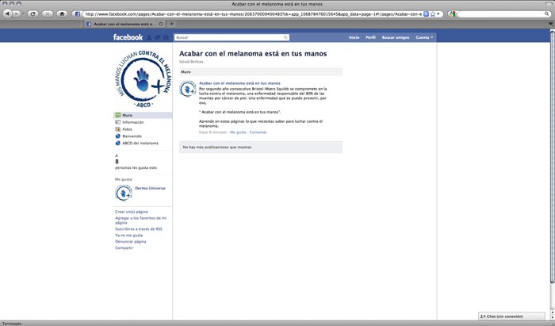Click the Facebook search magnifier icon
The height and width of the screenshot is (326, 555).
pyautogui.click(x=285, y=37)
